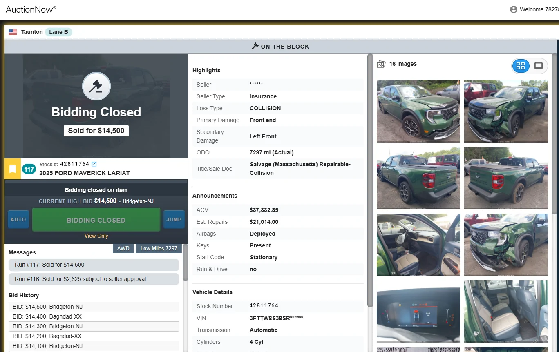
Task: Open front-left view truck thumbnail
Action: point(418,111)
